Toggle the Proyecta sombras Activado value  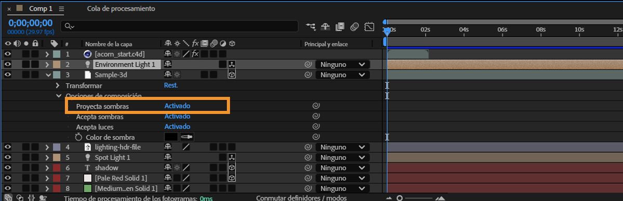coord(177,106)
